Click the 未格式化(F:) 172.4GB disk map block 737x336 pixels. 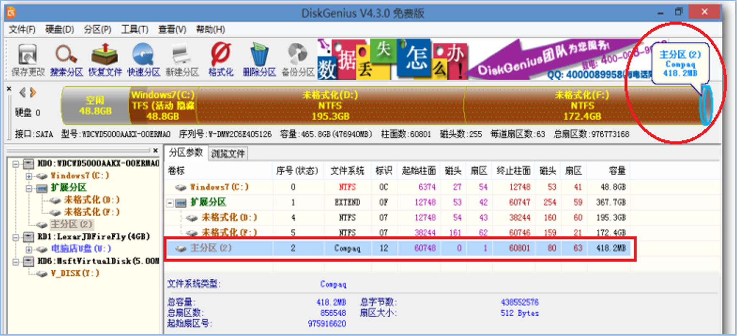coord(582,106)
